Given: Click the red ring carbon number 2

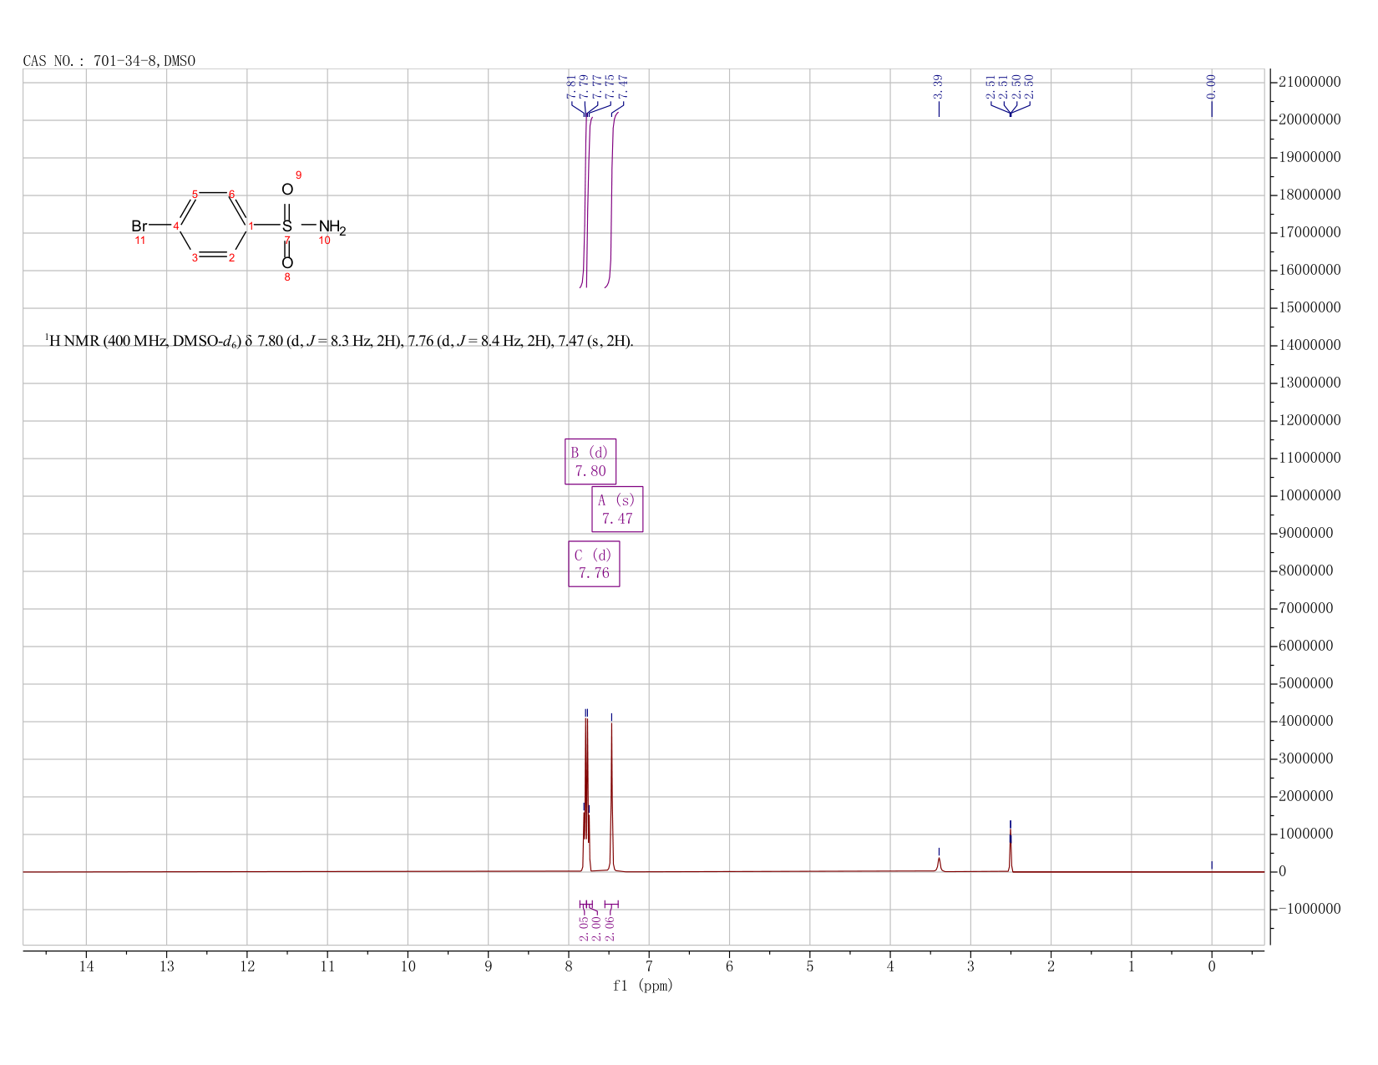Looking at the screenshot, I should coord(231,257).
